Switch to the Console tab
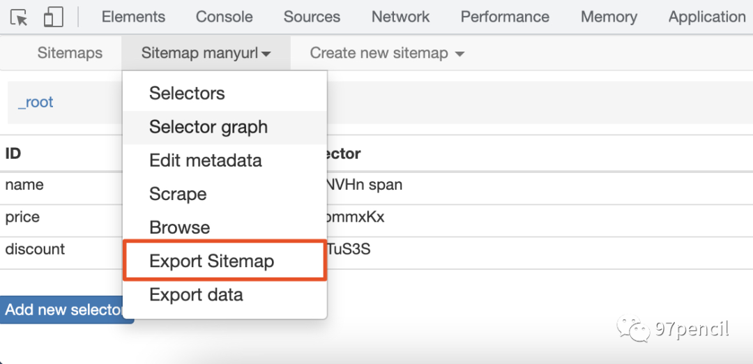The height and width of the screenshot is (364, 753). (x=224, y=17)
